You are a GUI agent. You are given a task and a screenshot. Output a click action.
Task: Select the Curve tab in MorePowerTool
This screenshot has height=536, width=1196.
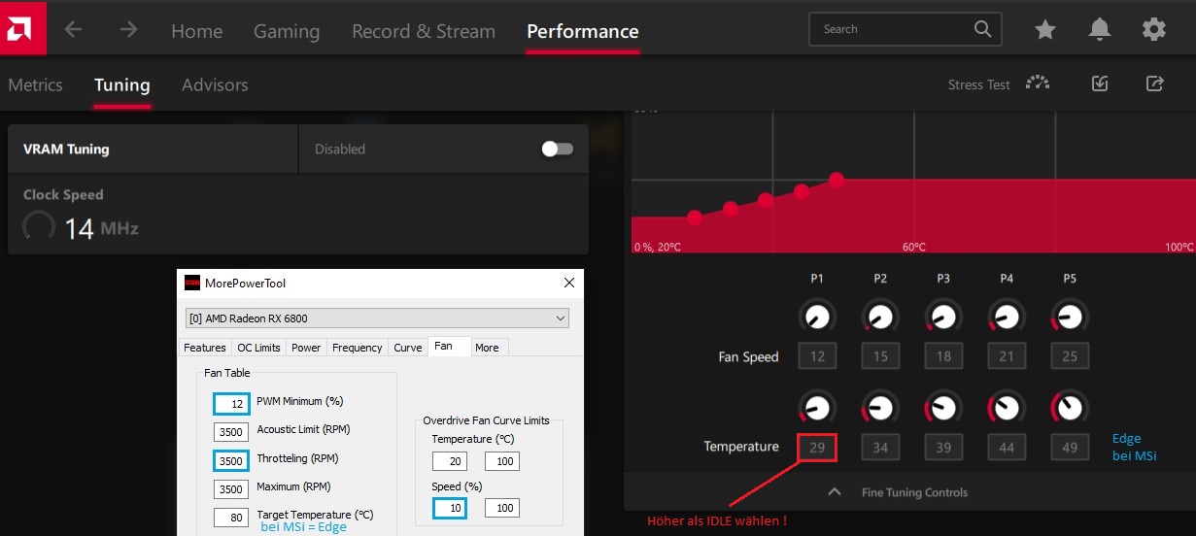[408, 348]
